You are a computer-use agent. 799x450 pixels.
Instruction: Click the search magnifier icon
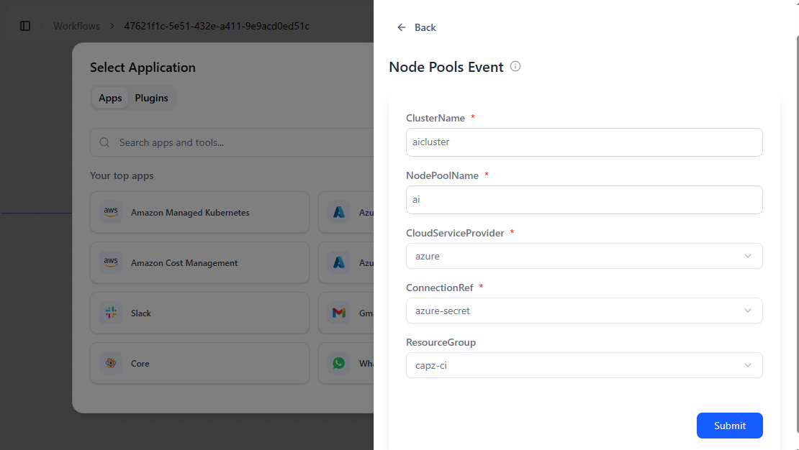point(105,142)
